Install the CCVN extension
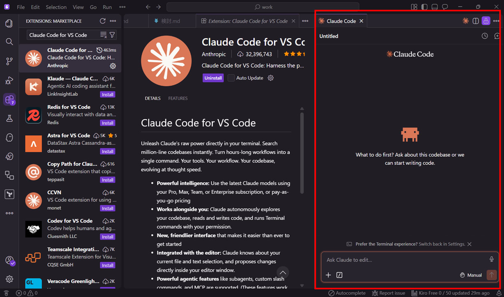 tap(108, 208)
